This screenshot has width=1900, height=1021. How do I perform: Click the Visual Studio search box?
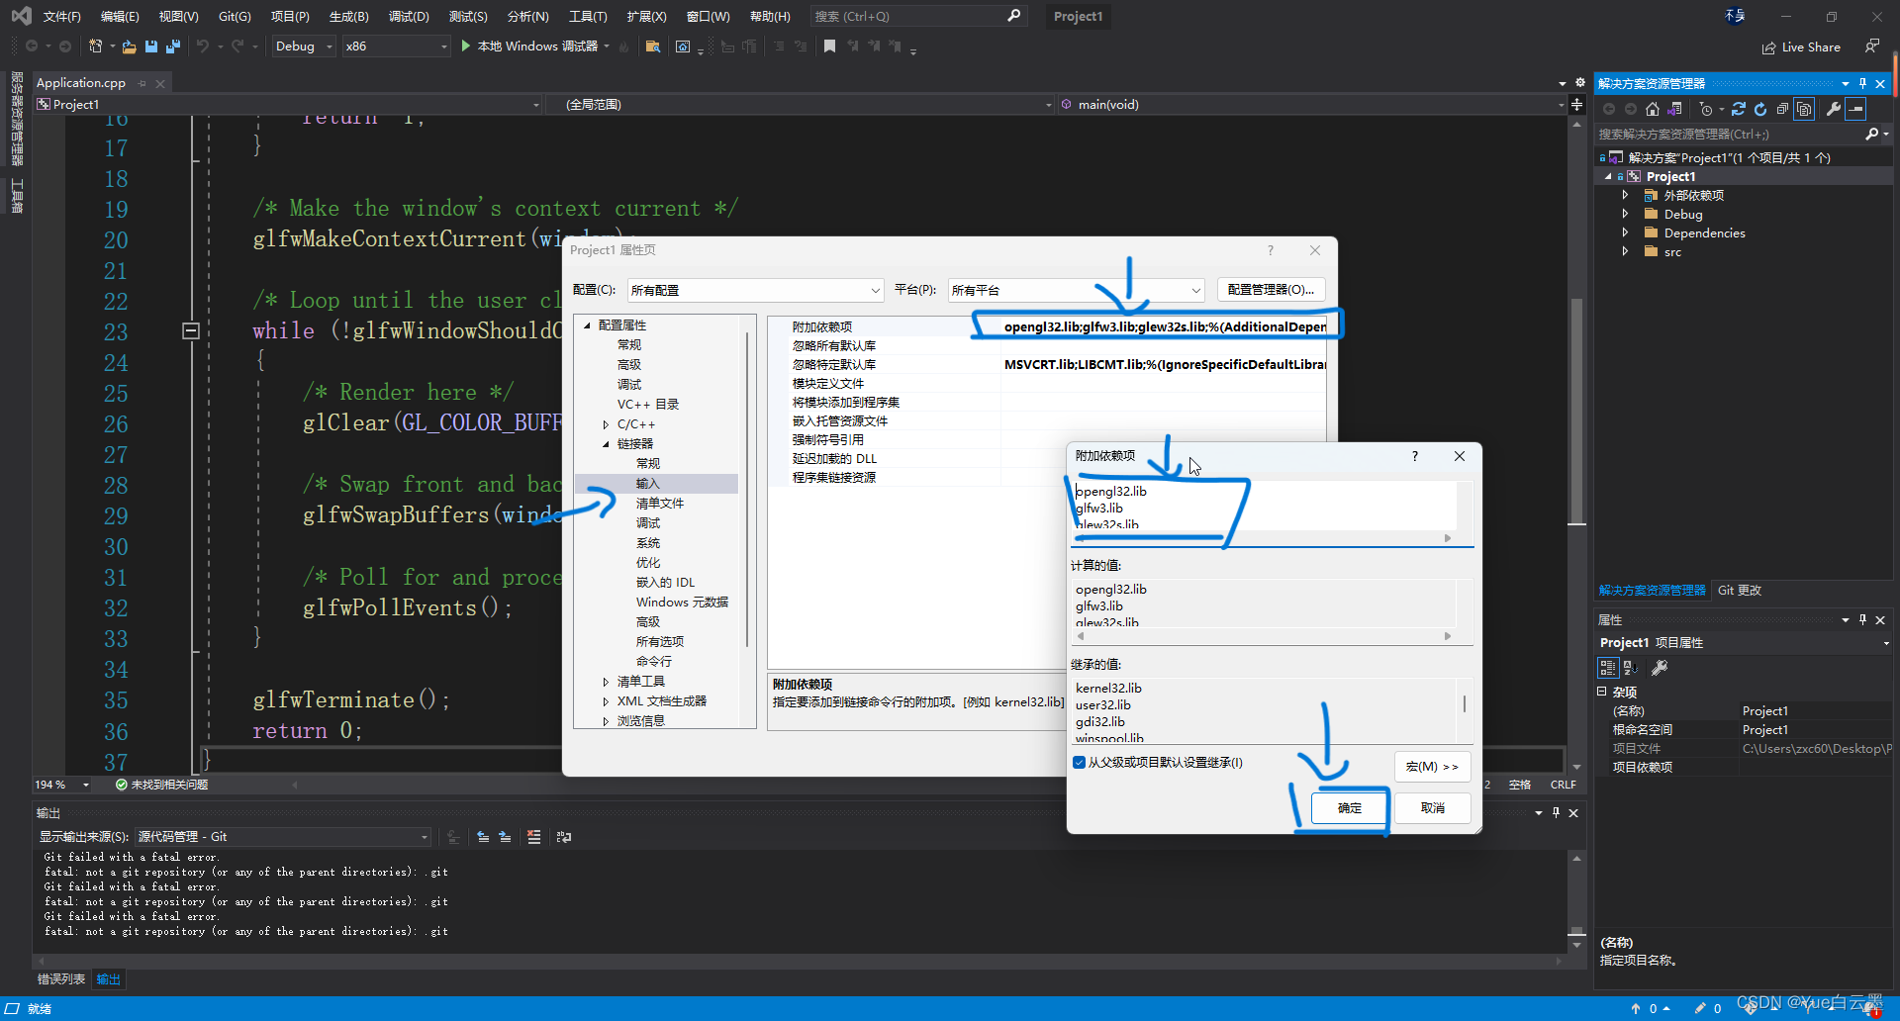917,17
